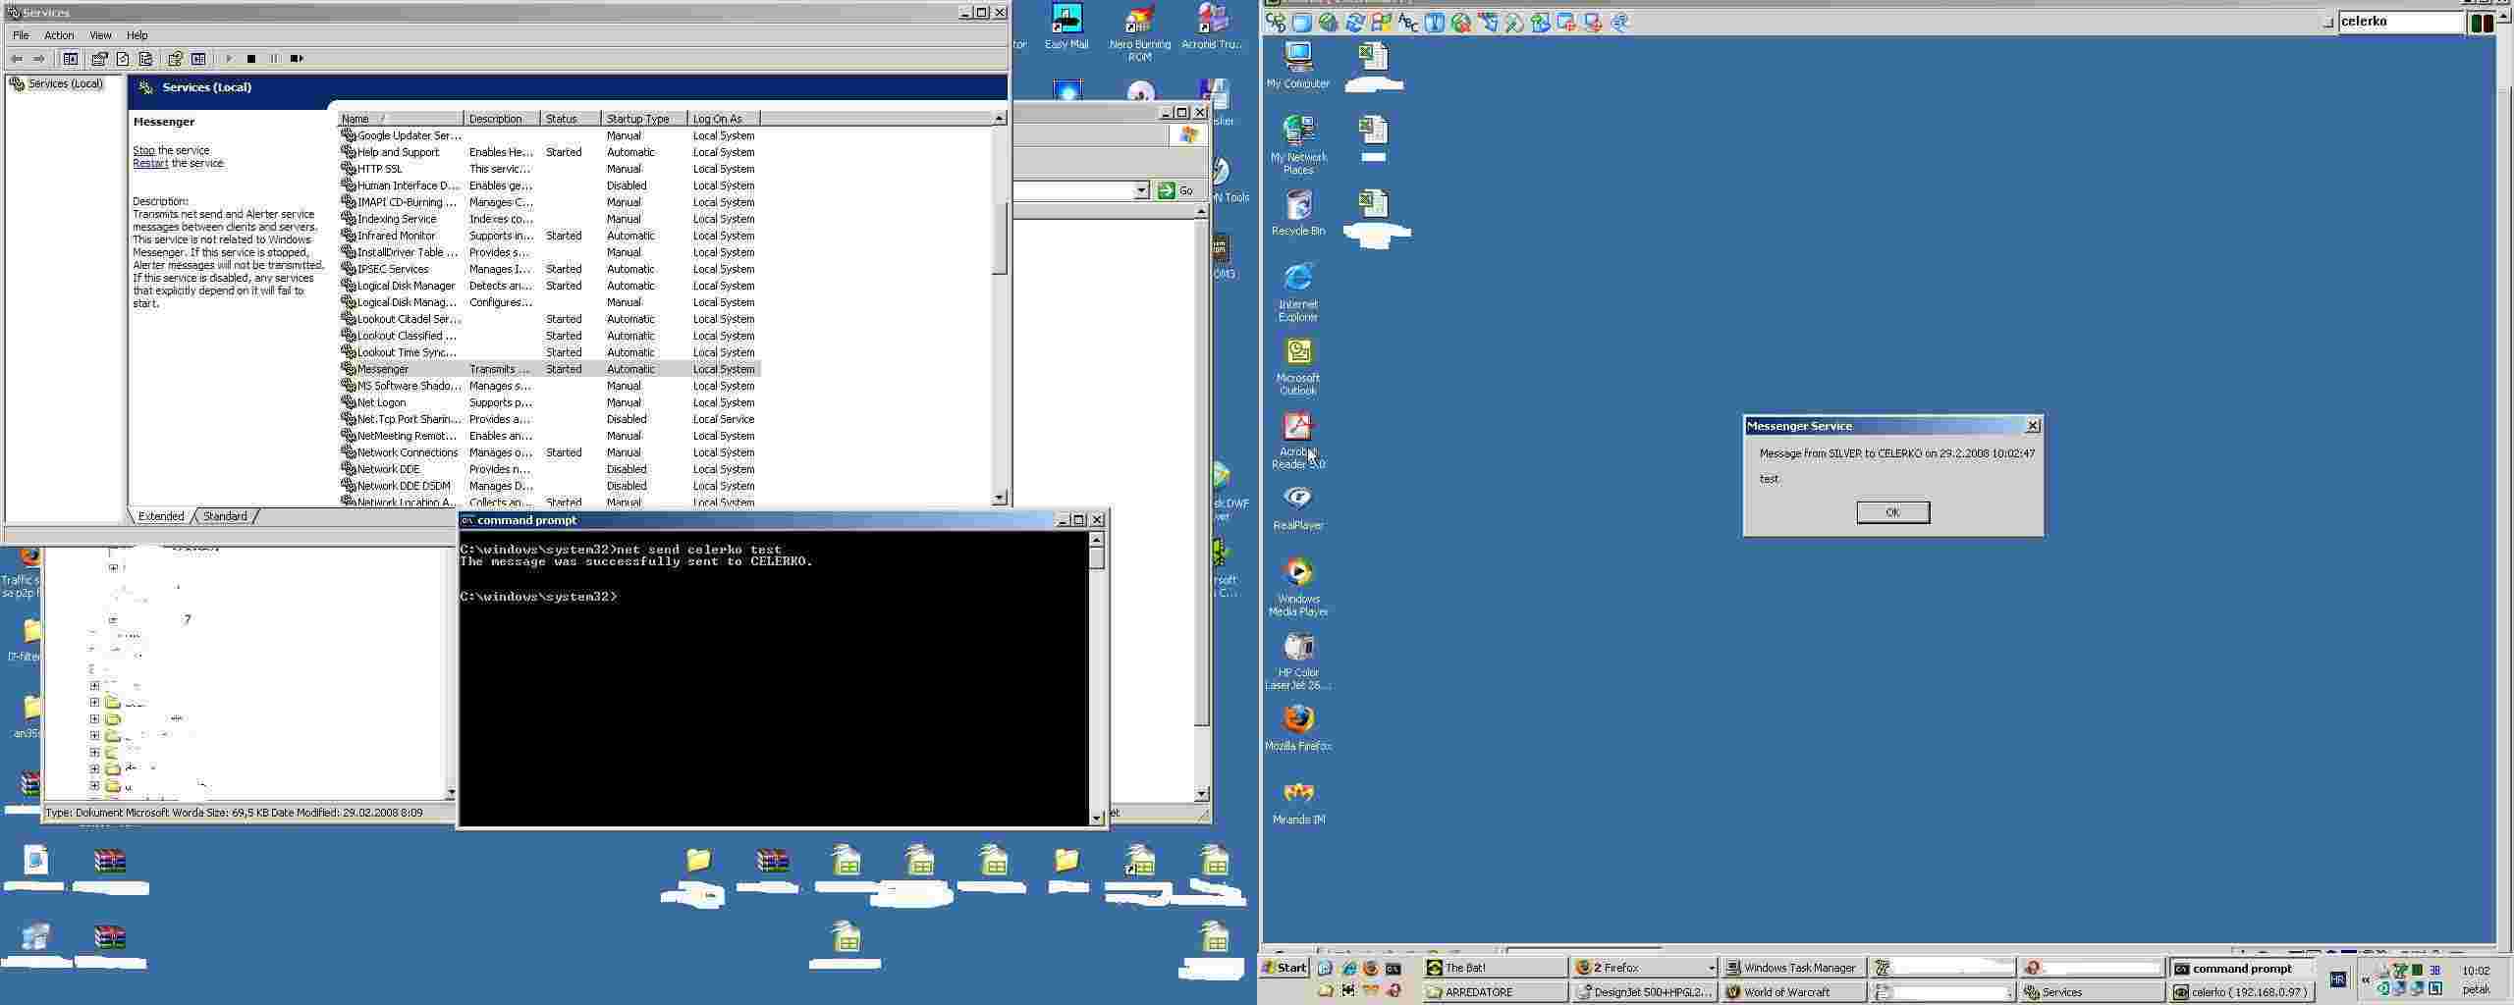This screenshot has height=1005, width=2514.
Task: Open the address dropdown beside the Go button
Action: (1141, 190)
